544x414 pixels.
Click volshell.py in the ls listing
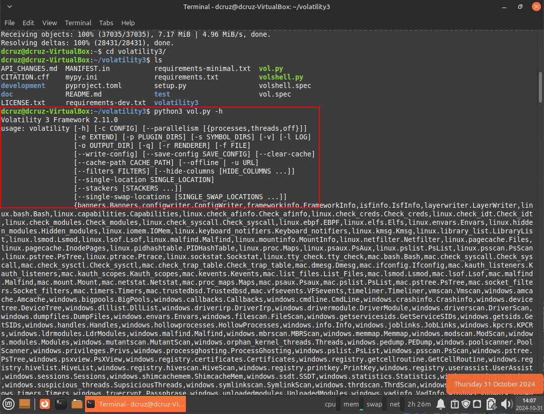[281, 77]
